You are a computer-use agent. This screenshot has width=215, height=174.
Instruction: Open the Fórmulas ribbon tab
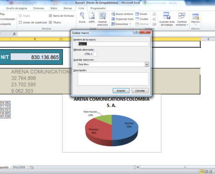(x=39, y=8)
